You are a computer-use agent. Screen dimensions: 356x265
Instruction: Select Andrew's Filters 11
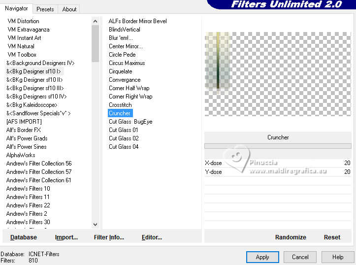click(28, 197)
